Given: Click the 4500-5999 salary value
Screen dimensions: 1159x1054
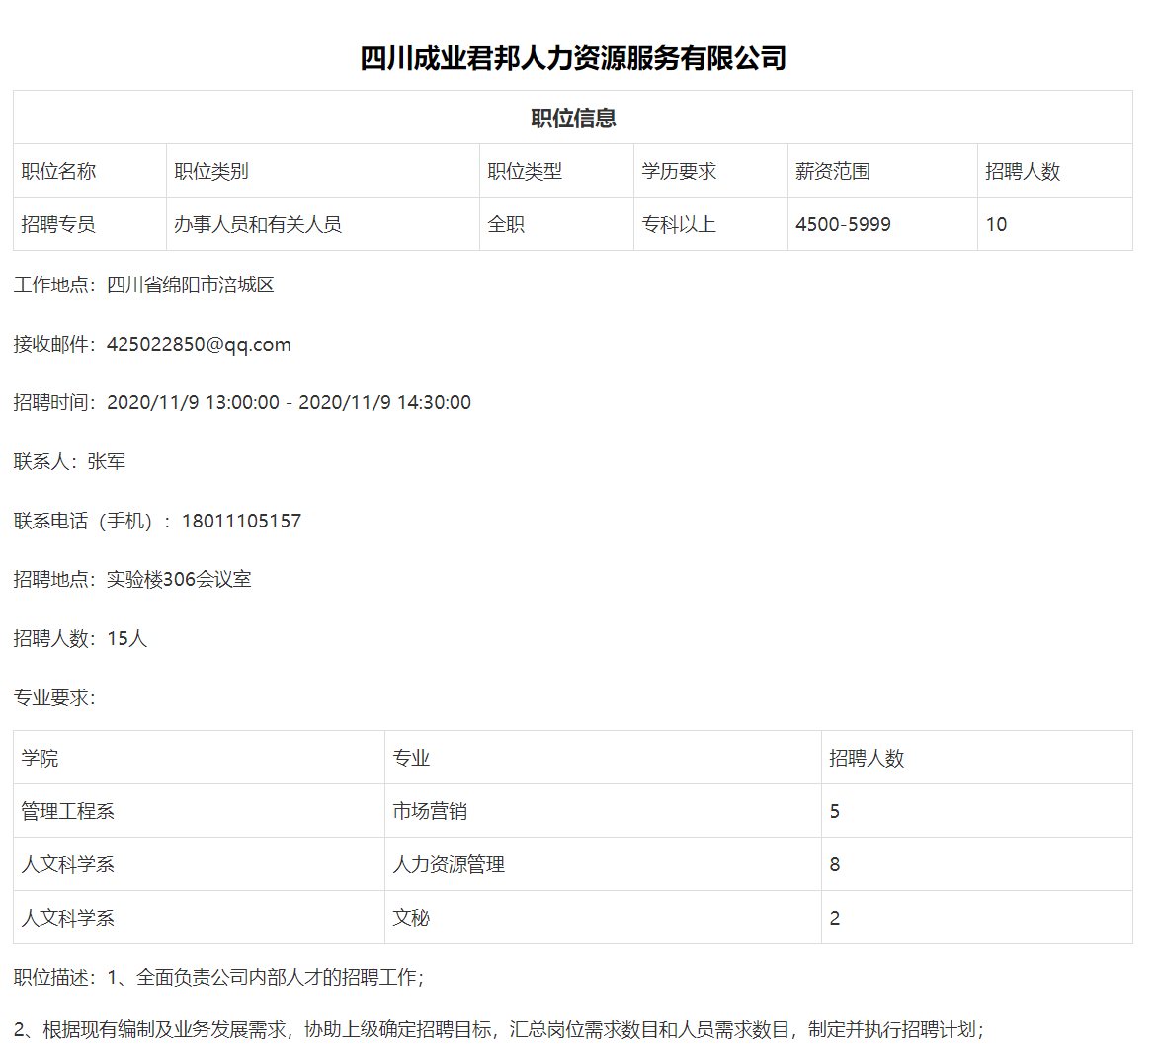Looking at the screenshot, I should [843, 224].
